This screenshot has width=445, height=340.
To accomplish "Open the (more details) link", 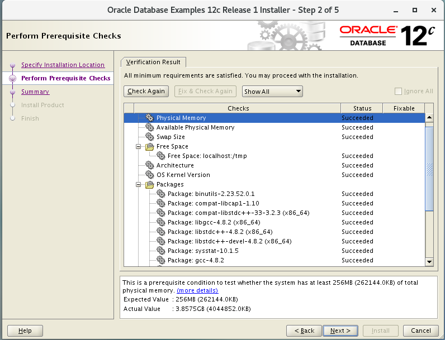I will pyautogui.click(x=197, y=290).
